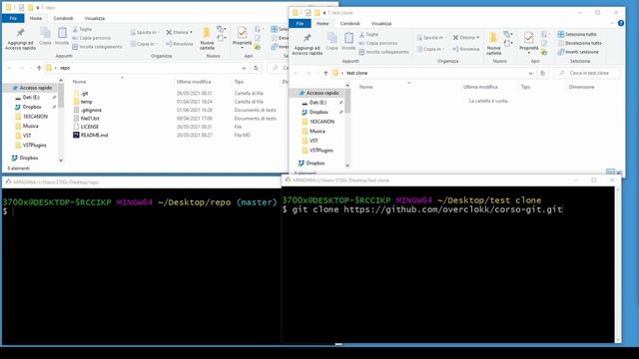Create Nuova cartella in repo window
This screenshot has height=359, width=639.
(x=207, y=39)
